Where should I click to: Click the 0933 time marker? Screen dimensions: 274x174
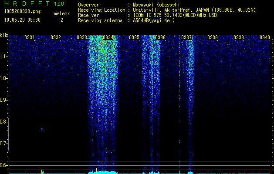[82, 37]
